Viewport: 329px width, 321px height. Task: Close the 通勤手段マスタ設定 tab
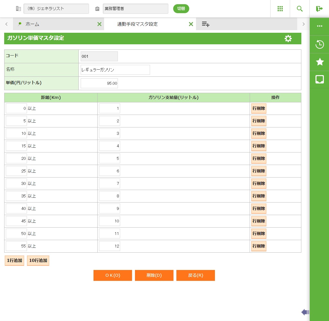pyautogui.click(x=191, y=24)
